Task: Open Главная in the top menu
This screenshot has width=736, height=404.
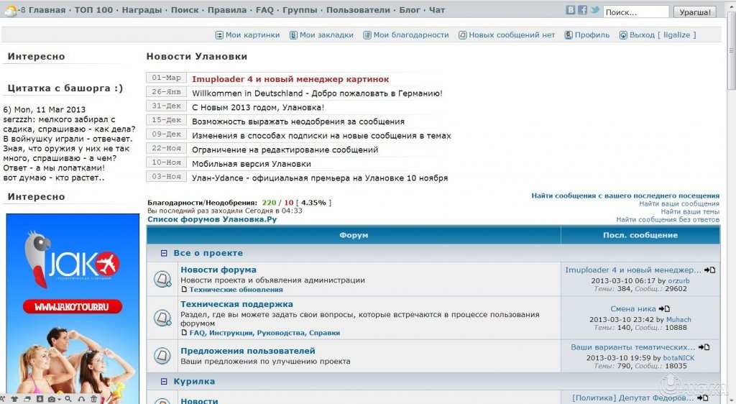Action: [x=47, y=10]
